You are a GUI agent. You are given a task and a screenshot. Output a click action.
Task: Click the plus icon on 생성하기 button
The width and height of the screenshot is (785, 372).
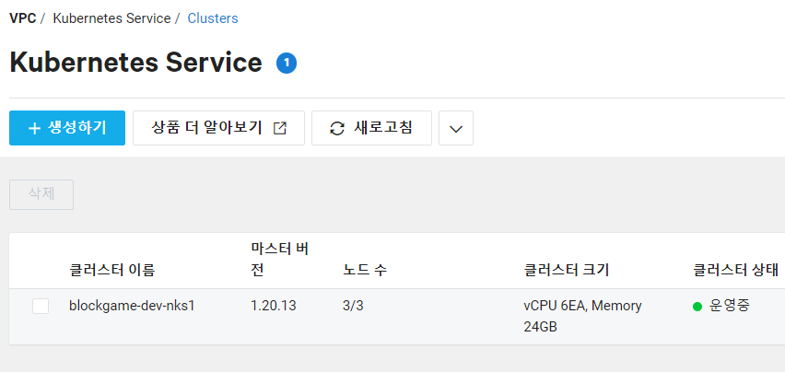click(34, 129)
